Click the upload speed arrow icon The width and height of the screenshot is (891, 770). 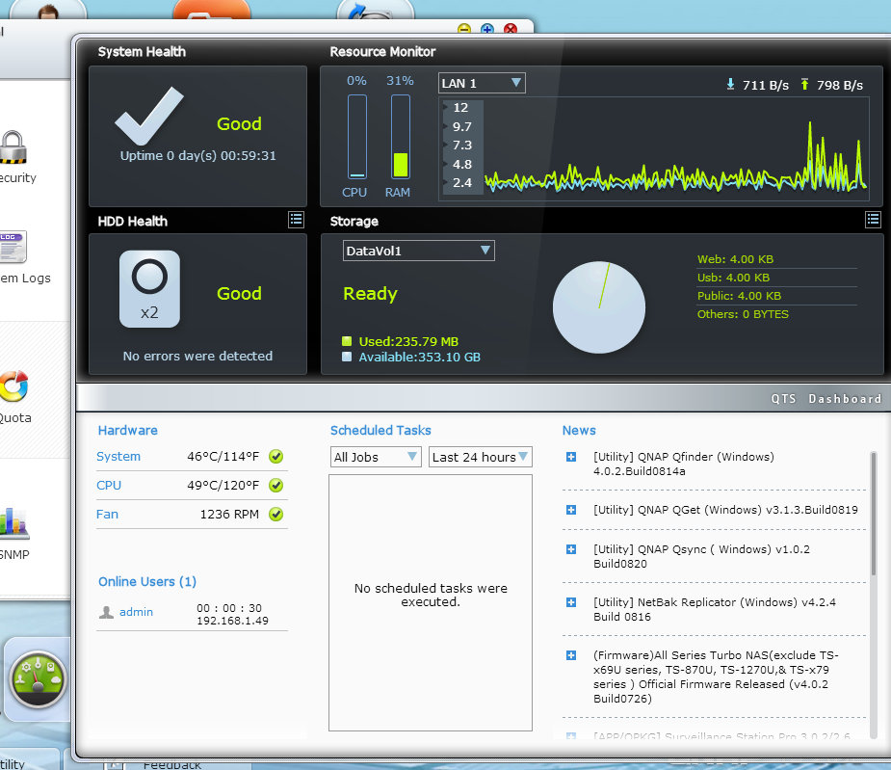pyautogui.click(x=804, y=85)
